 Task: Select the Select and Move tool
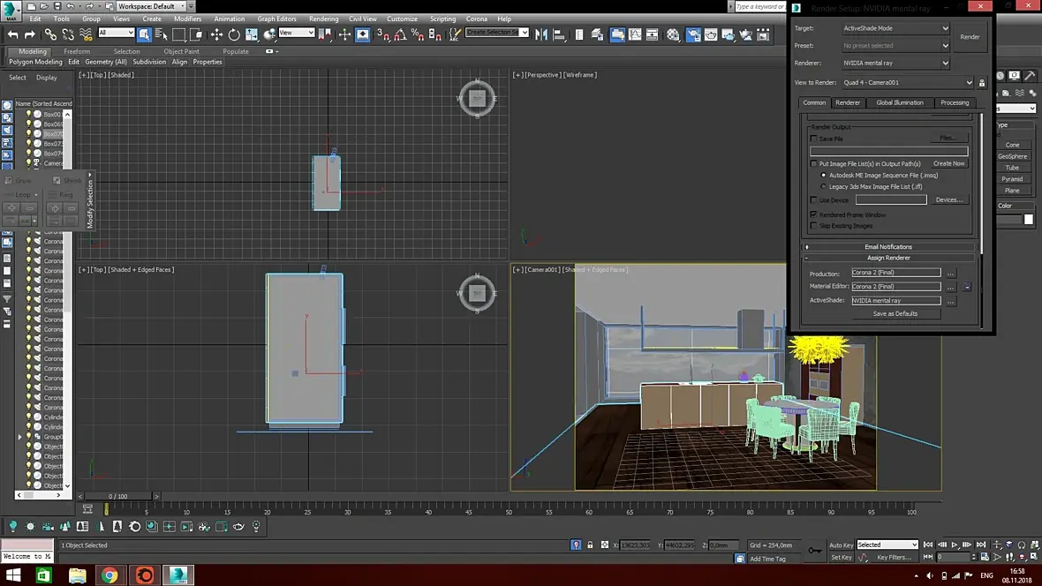[x=216, y=34]
